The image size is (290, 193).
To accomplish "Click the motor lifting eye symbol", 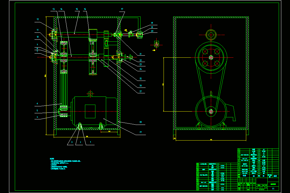I will (x=90, y=94).
